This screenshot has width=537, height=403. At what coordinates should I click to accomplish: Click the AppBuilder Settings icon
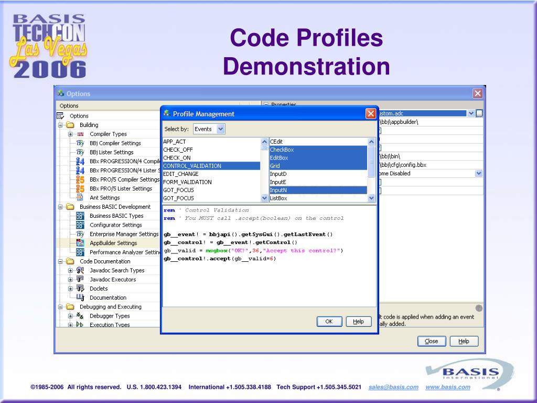pos(80,243)
